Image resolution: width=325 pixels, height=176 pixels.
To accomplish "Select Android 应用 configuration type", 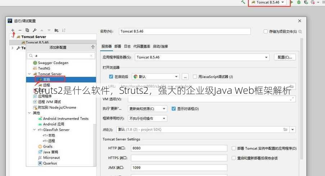I will 51,124.
